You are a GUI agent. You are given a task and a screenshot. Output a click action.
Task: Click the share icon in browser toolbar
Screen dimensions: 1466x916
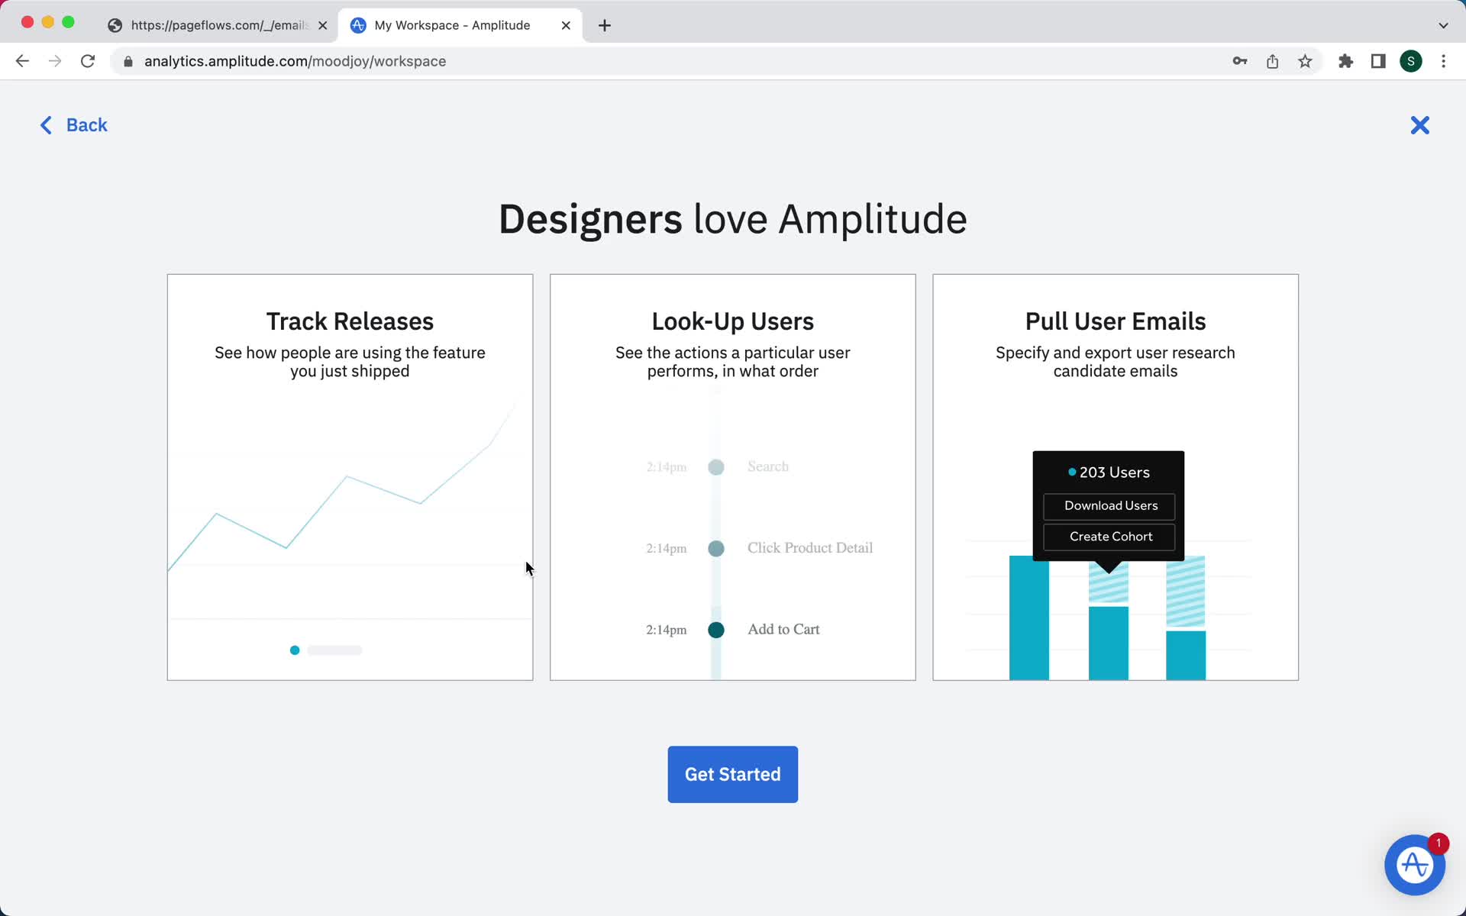(x=1273, y=61)
